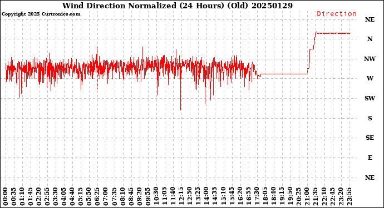
Task: Click the '13:25' time axis label
Action: click(x=198, y=197)
